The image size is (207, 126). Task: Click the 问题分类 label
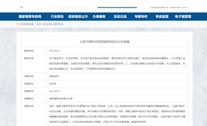coord(29,76)
